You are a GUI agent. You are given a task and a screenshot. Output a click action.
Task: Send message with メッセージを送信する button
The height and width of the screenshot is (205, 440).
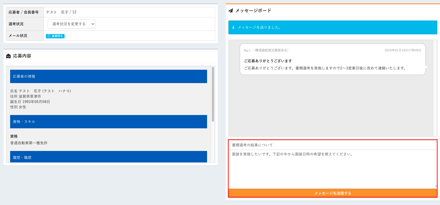tap(332, 193)
